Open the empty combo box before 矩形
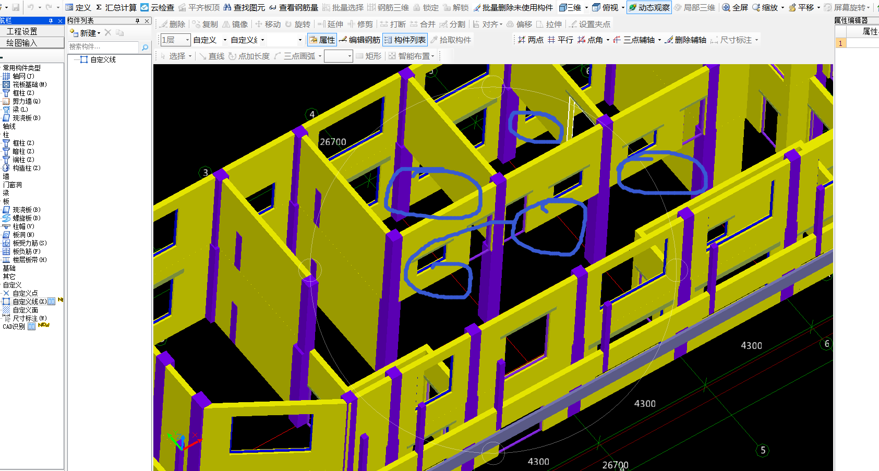The image size is (879, 471). coord(339,56)
